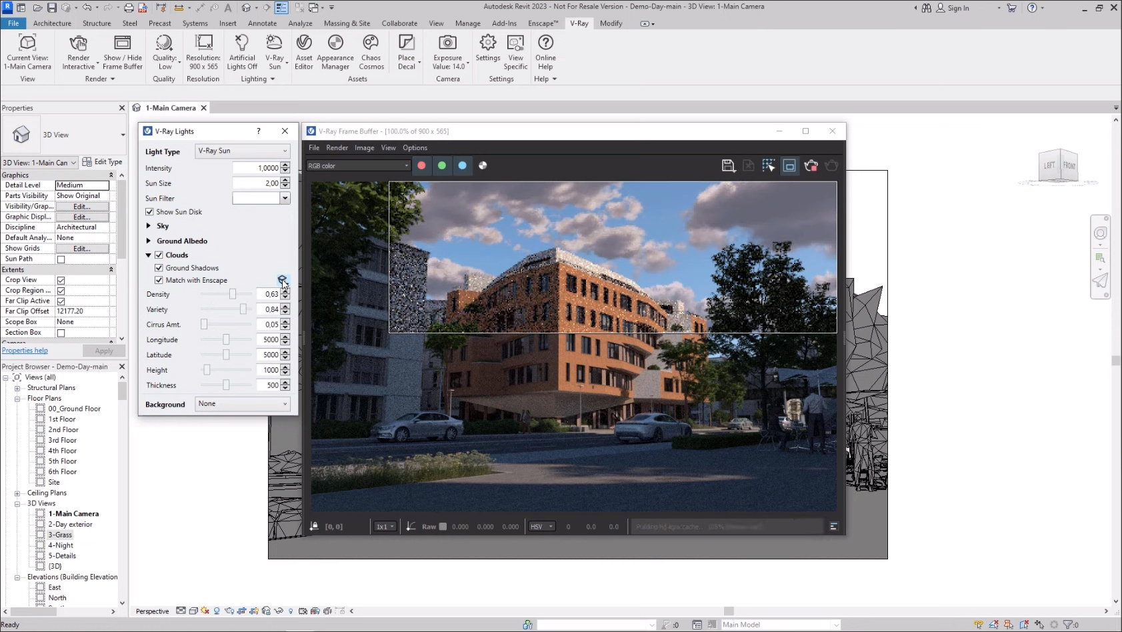Click Show Grids Edit button
This screenshot has width=1122, height=632.
(x=82, y=249)
